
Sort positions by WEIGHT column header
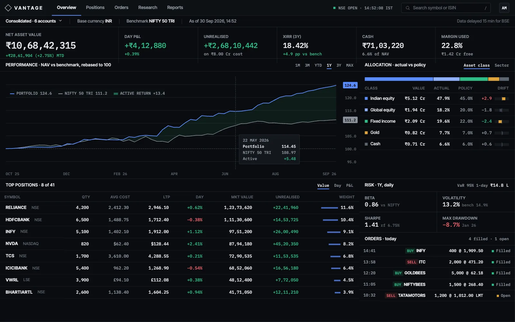(347, 197)
